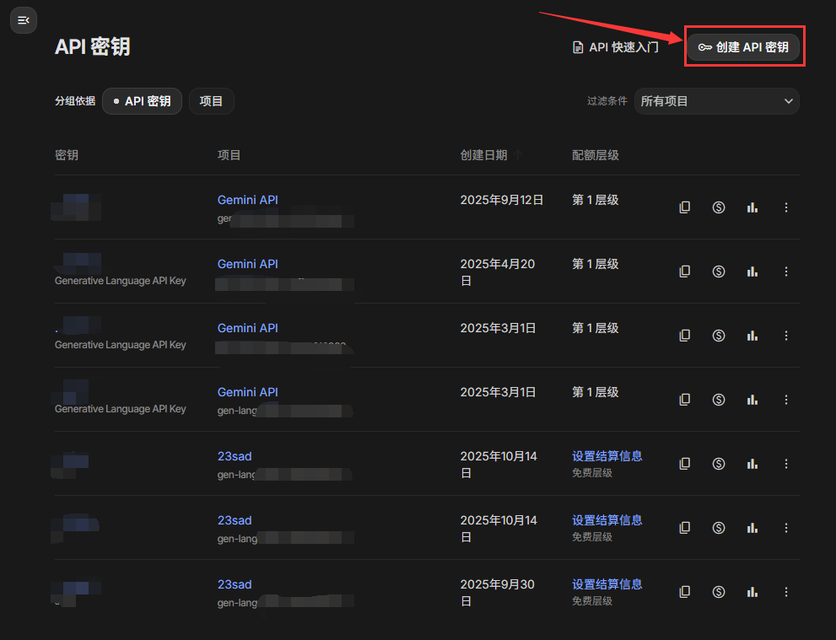Click 创建 API 密钥 button
This screenshot has width=836, height=640.
coord(743,47)
